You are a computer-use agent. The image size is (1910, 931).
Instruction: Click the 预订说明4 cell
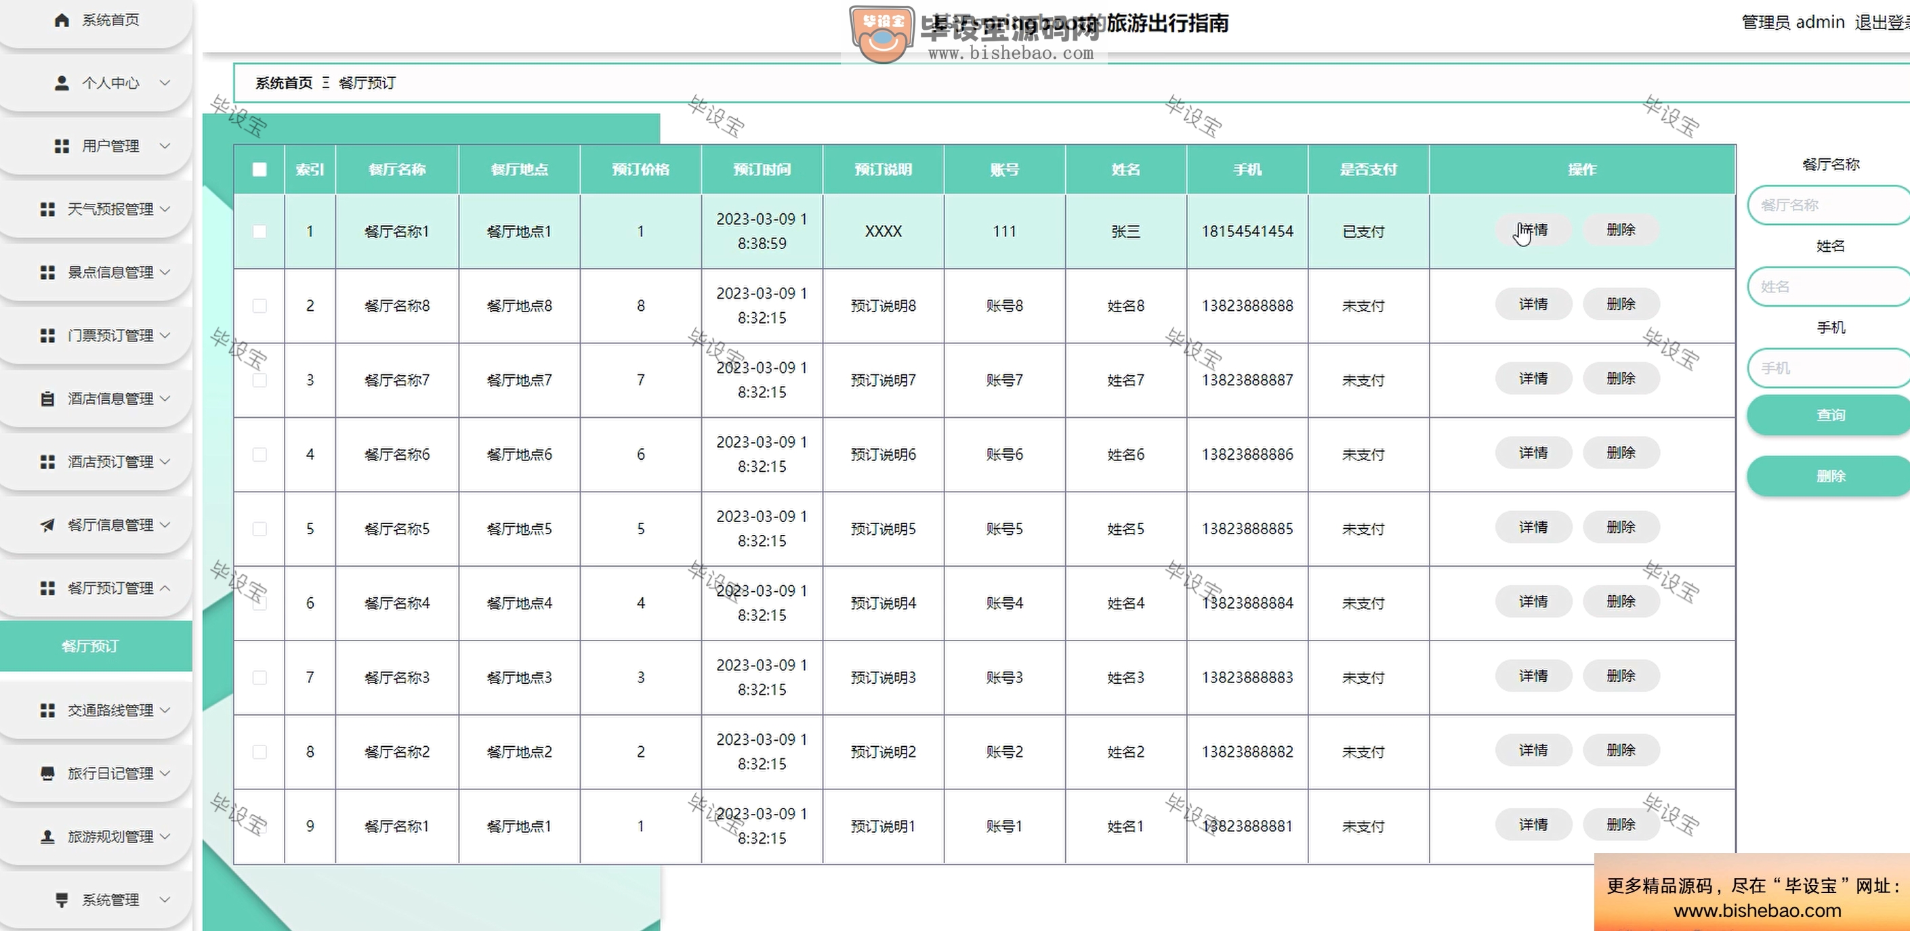pos(883,603)
